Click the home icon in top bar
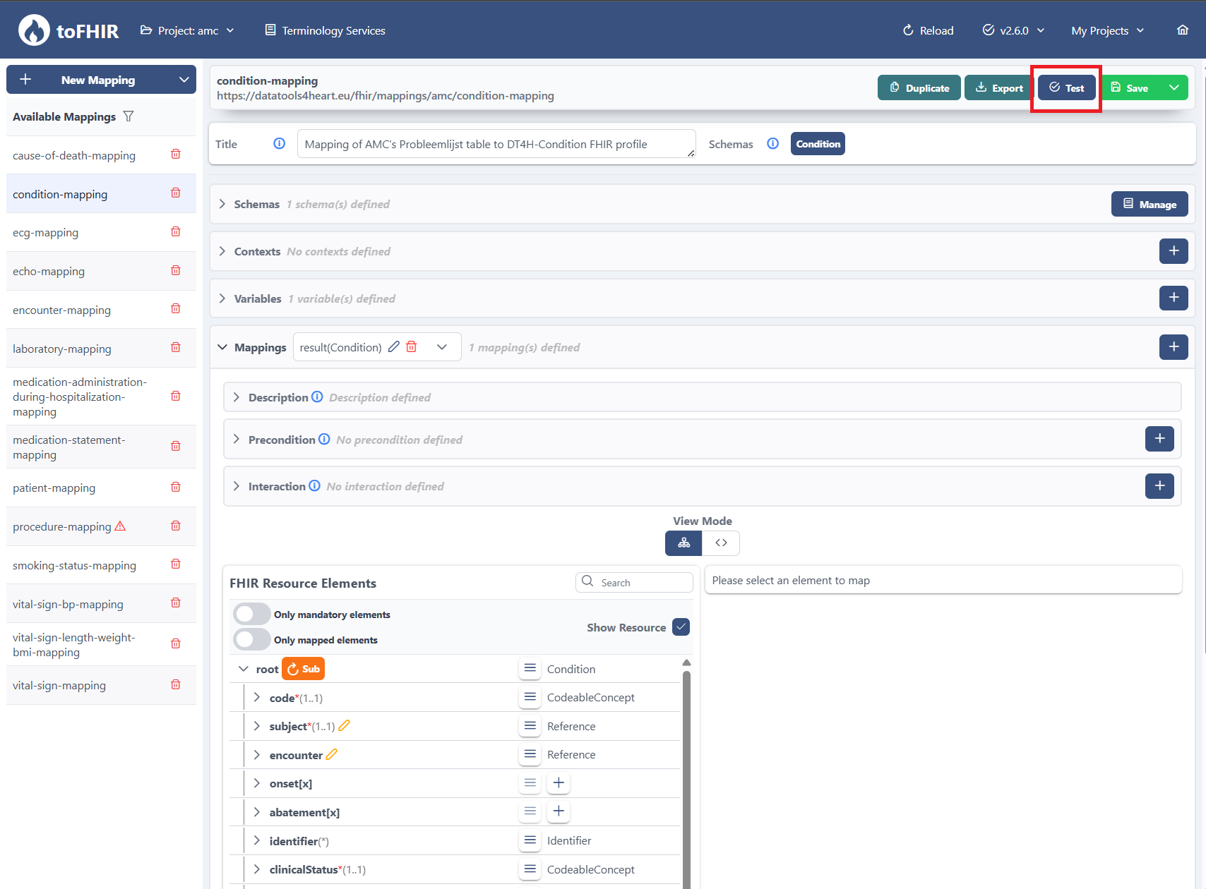The height and width of the screenshot is (889, 1206). point(1182,30)
